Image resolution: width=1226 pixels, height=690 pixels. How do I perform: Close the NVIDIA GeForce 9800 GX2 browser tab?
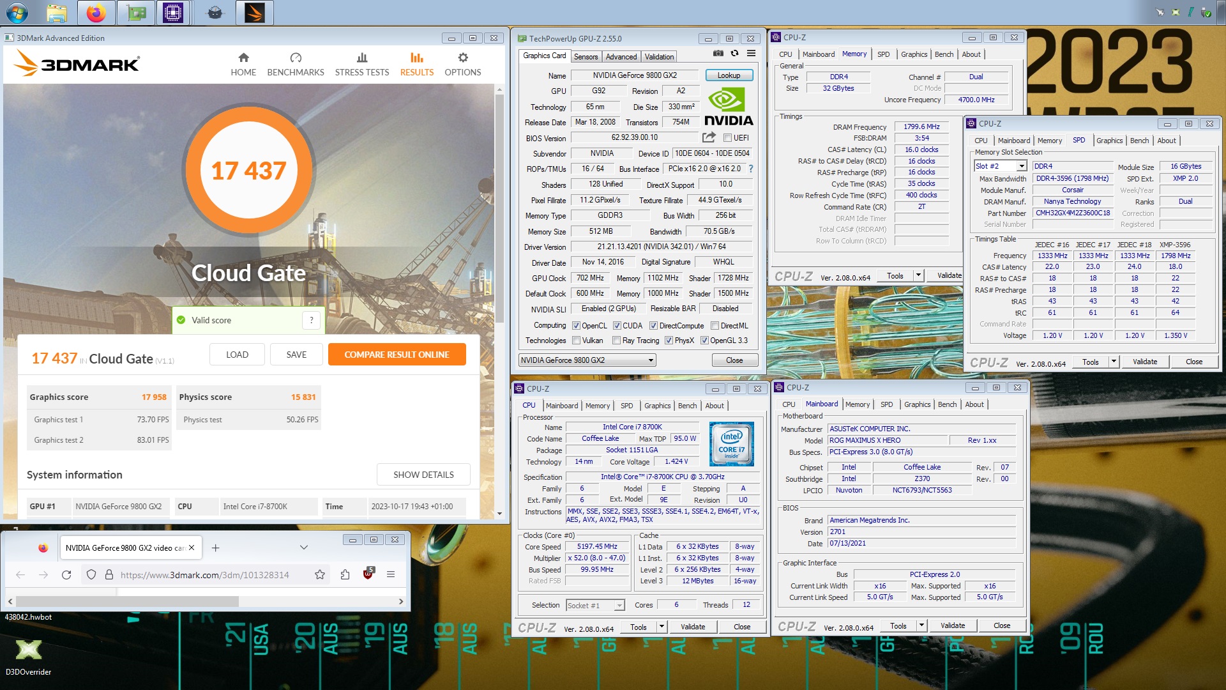(x=192, y=548)
